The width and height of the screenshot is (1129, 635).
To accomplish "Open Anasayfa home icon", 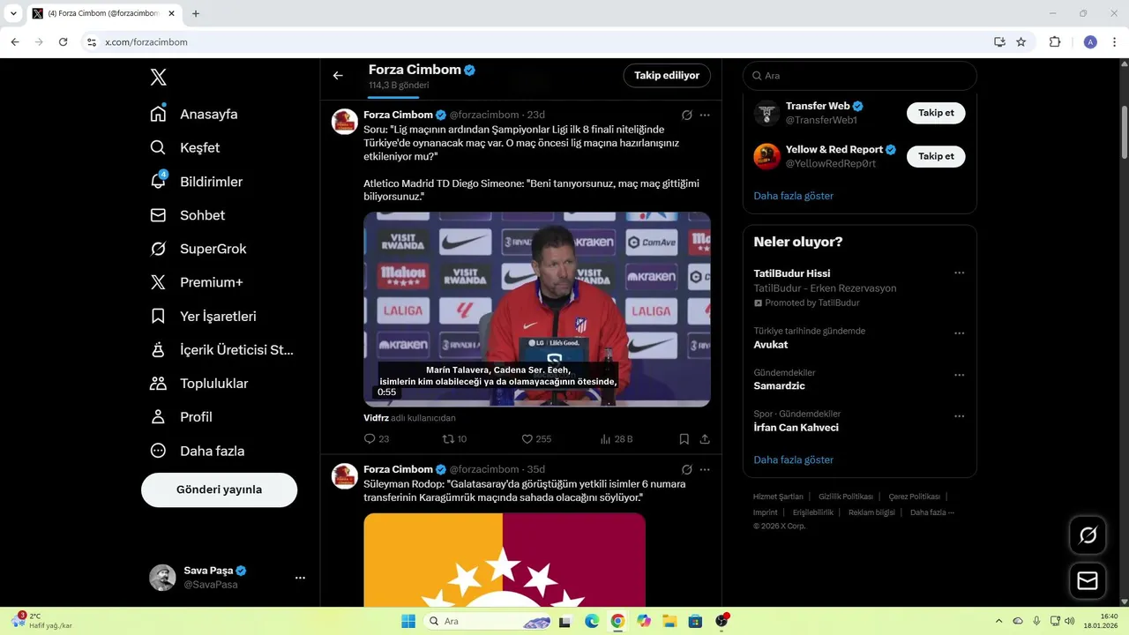I will 158,114.
